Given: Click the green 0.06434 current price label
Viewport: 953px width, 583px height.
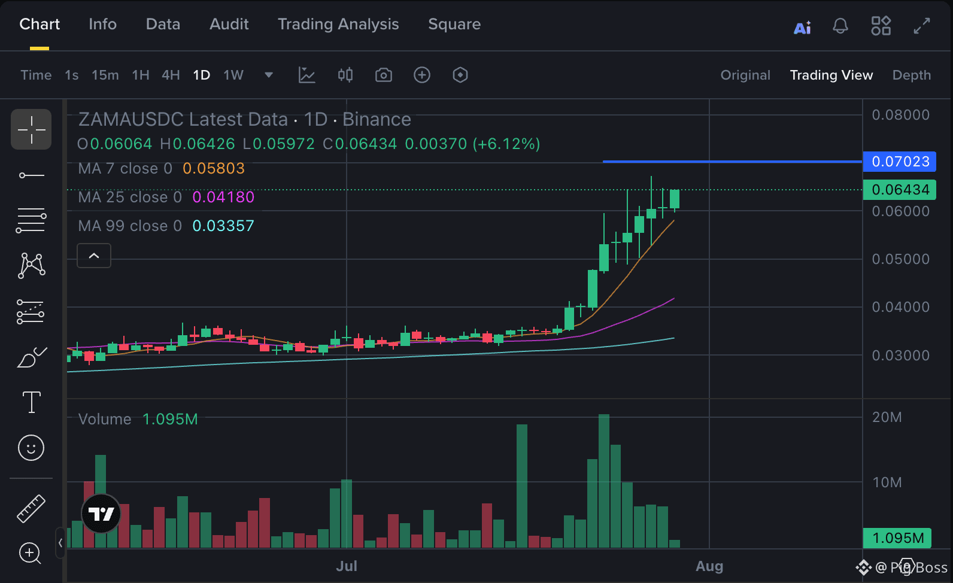Looking at the screenshot, I should [x=899, y=190].
